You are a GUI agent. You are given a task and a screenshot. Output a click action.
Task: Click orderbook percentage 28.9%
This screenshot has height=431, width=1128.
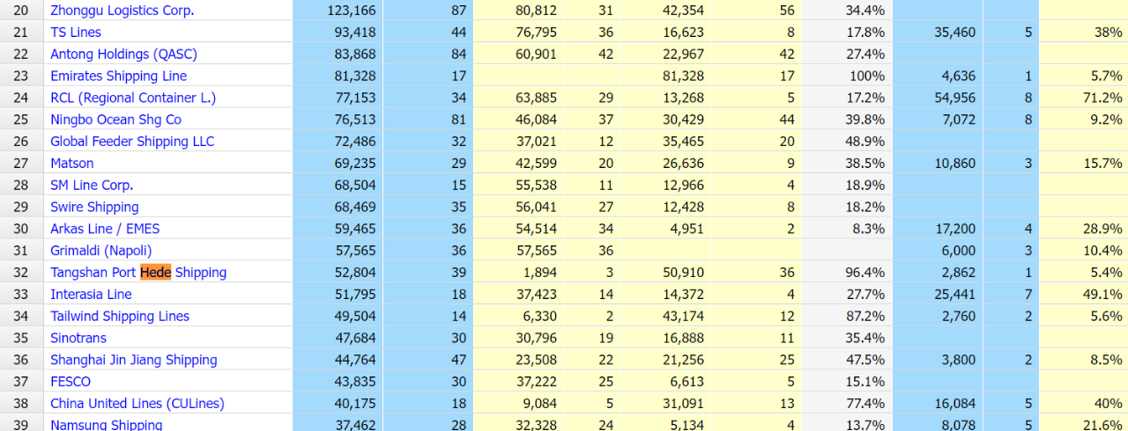pyautogui.click(x=1102, y=229)
